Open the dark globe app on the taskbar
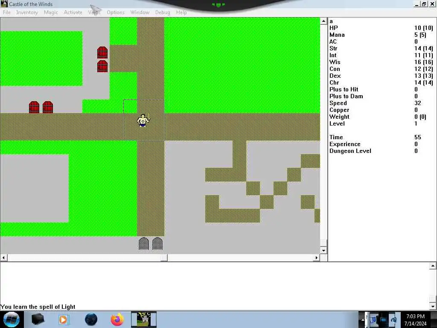The width and height of the screenshot is (437, 328). click(x=91, y=319)
